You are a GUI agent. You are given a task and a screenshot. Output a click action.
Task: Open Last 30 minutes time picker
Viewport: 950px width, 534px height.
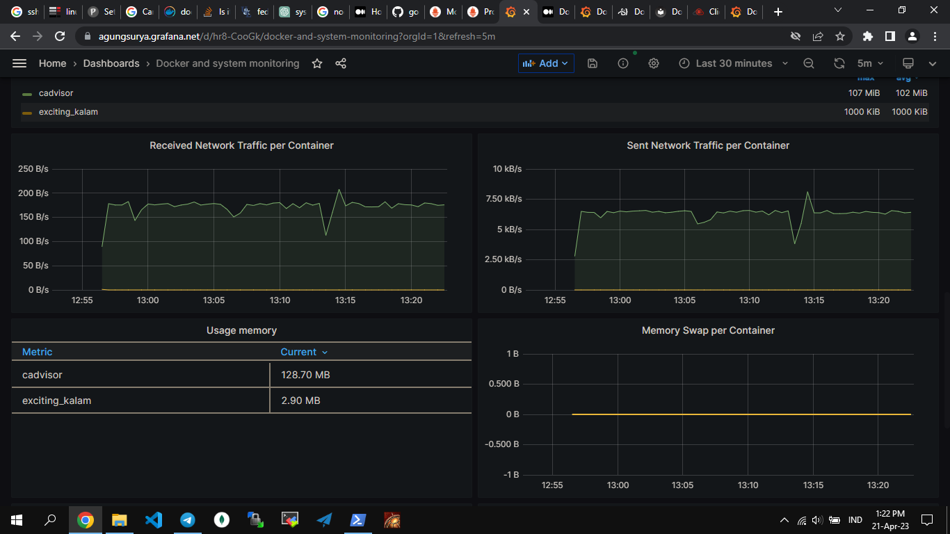click(734, 63)
